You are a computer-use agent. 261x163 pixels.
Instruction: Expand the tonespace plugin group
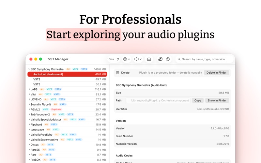point(29,129)
